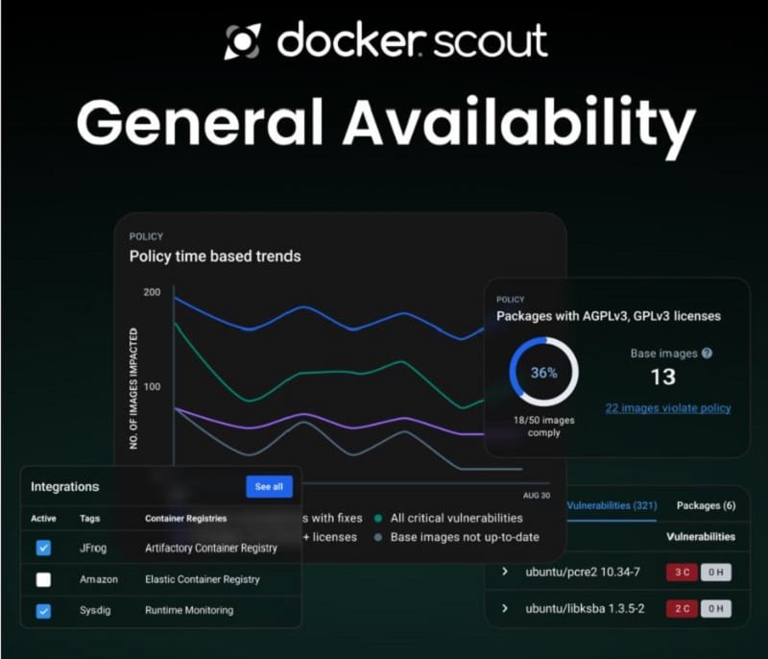The image size is (768, 659).
Task: Click the 'Elastic Container Registry' text
Action: pyautogui.click(x=203, y=579)
